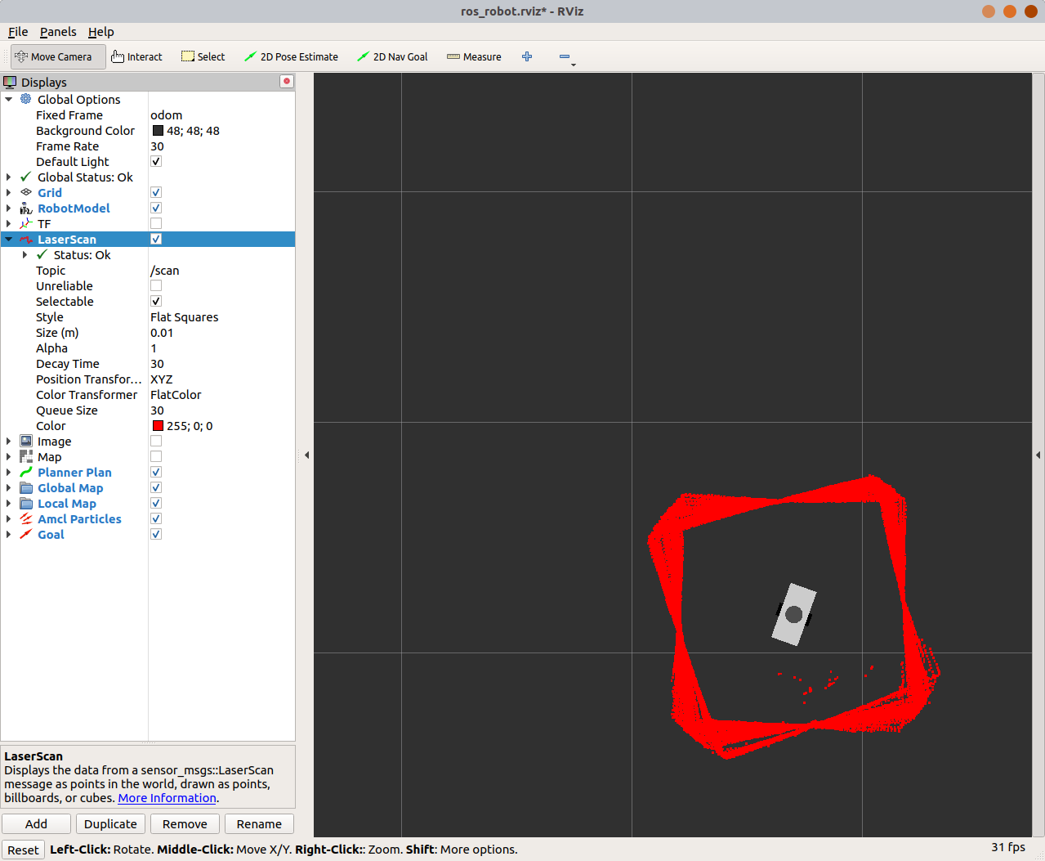Click the Image display icon
The height and width of the screenshot is (861, 1045).
click(x=26, y=441)
